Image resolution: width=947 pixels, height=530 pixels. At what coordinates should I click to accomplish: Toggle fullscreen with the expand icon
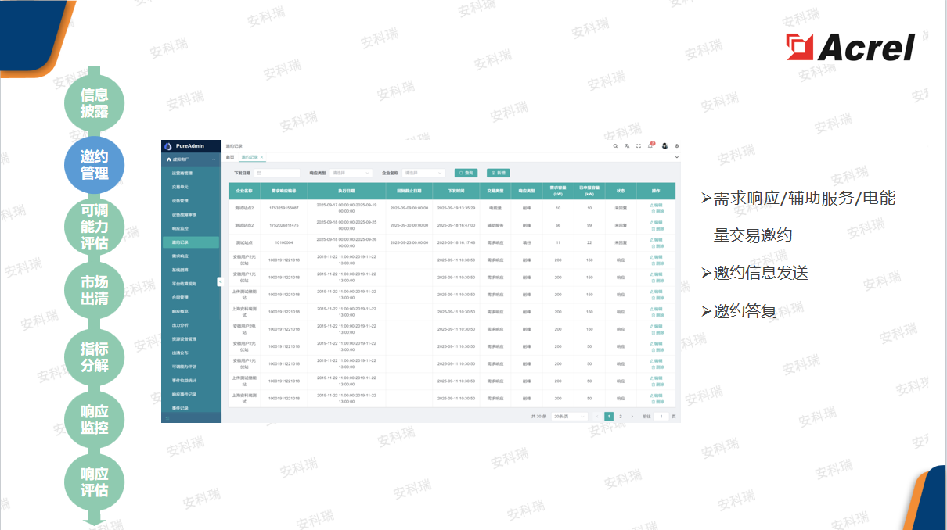pyautogui.click(x=639, y=145)
